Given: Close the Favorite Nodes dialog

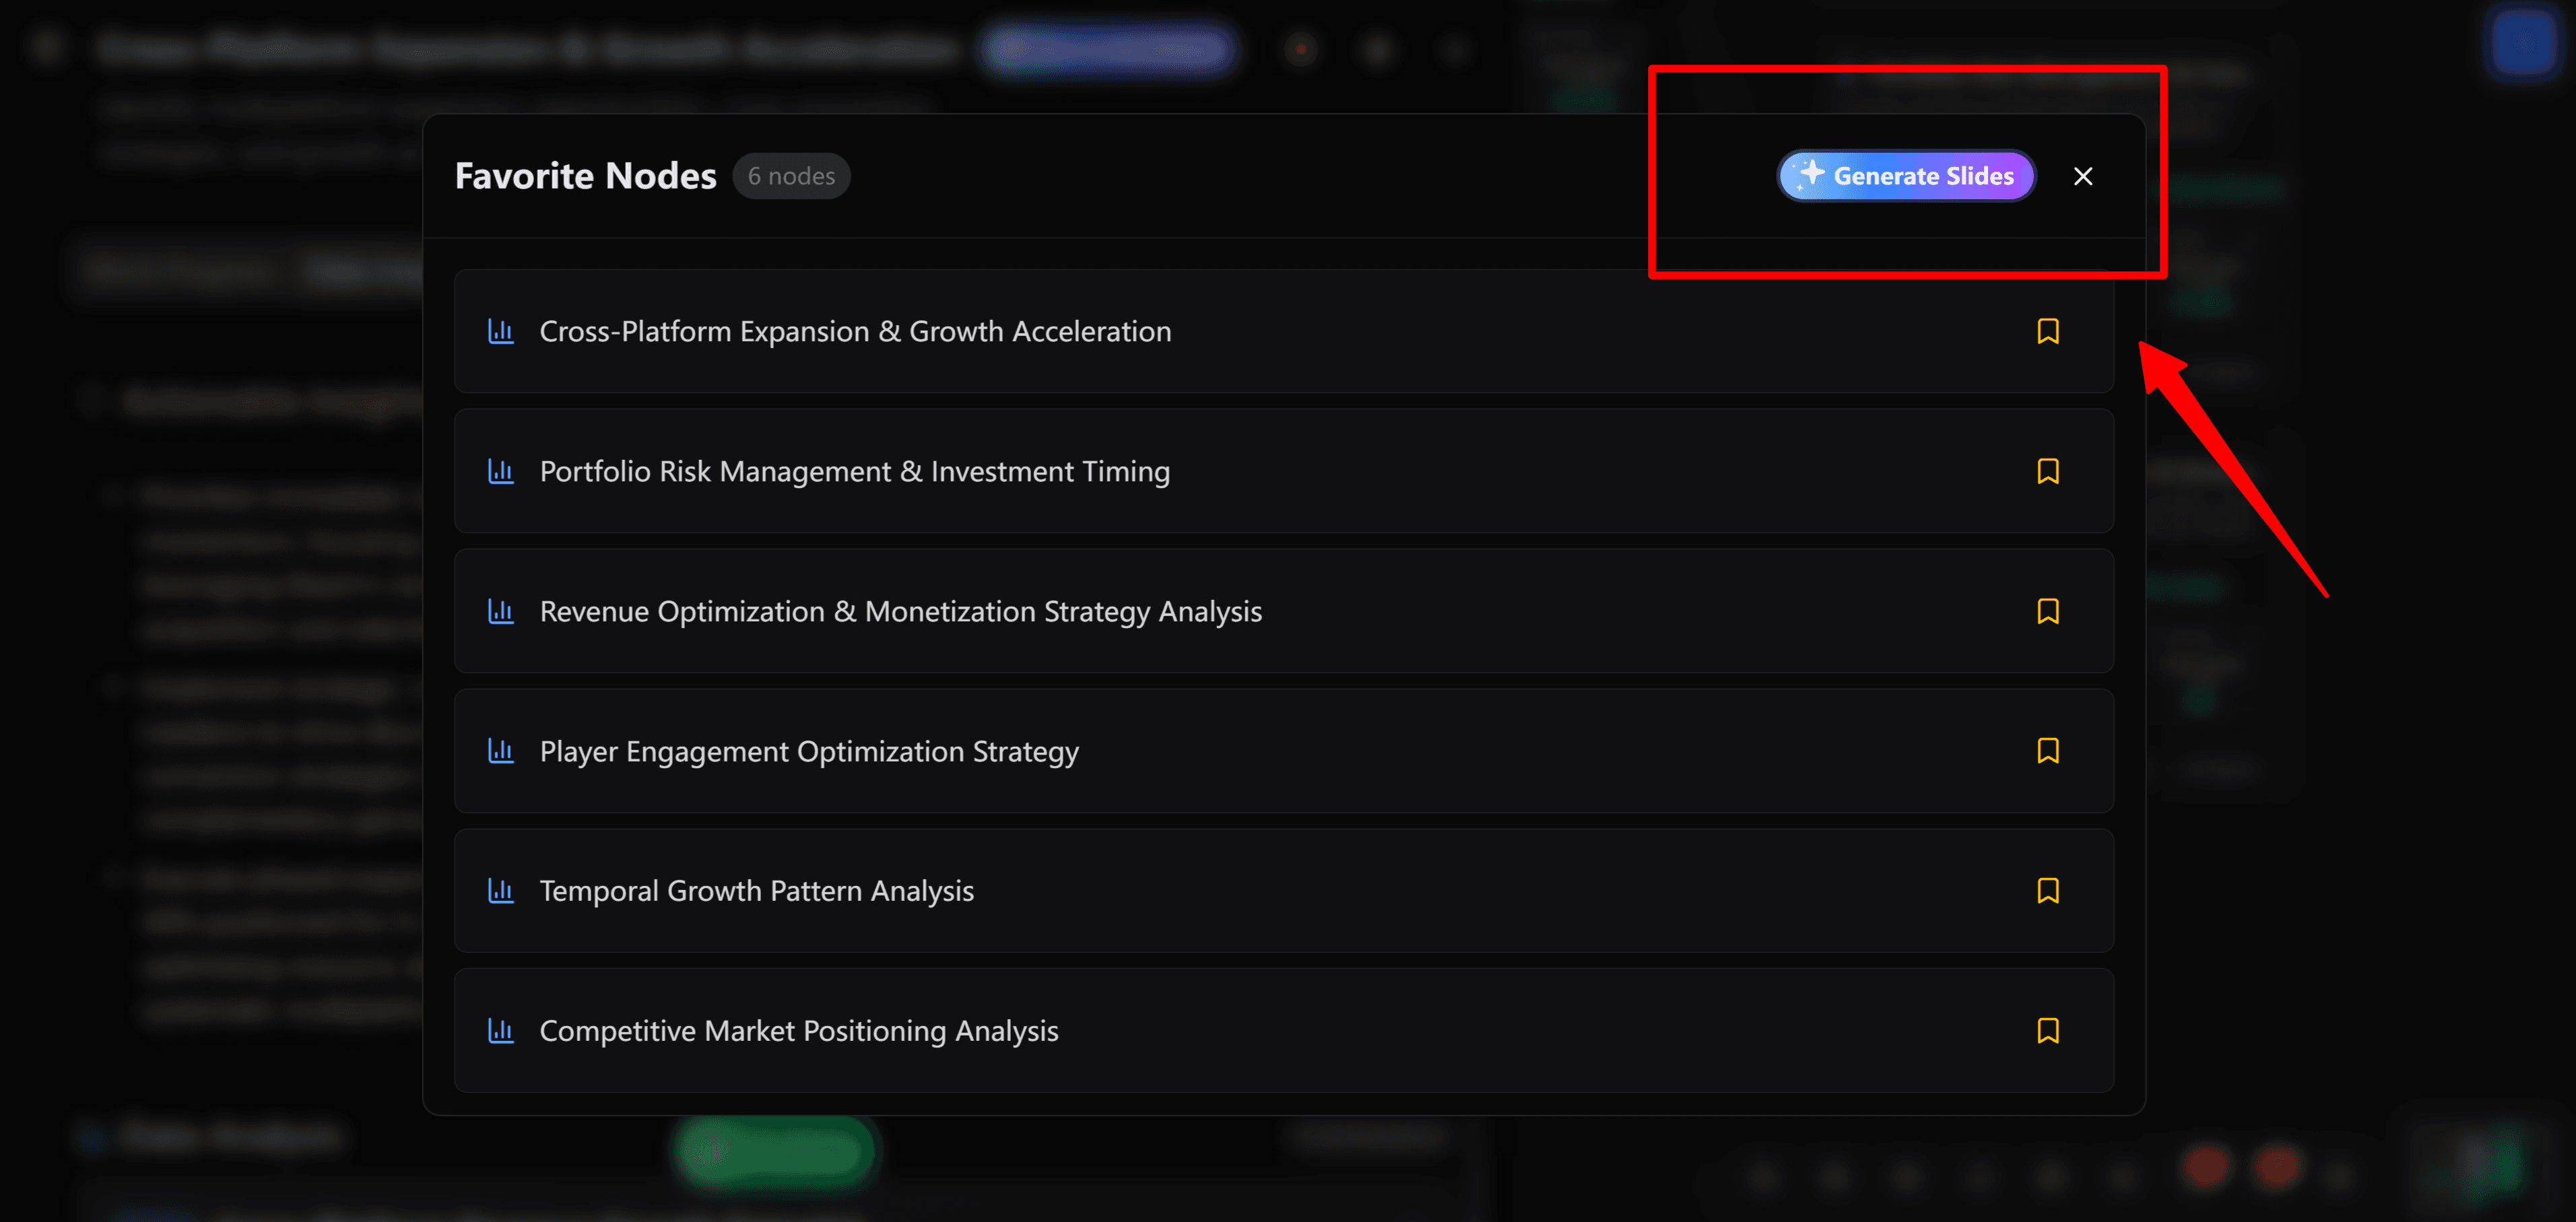Looking at the screenshot, I should coord(2083,176).
